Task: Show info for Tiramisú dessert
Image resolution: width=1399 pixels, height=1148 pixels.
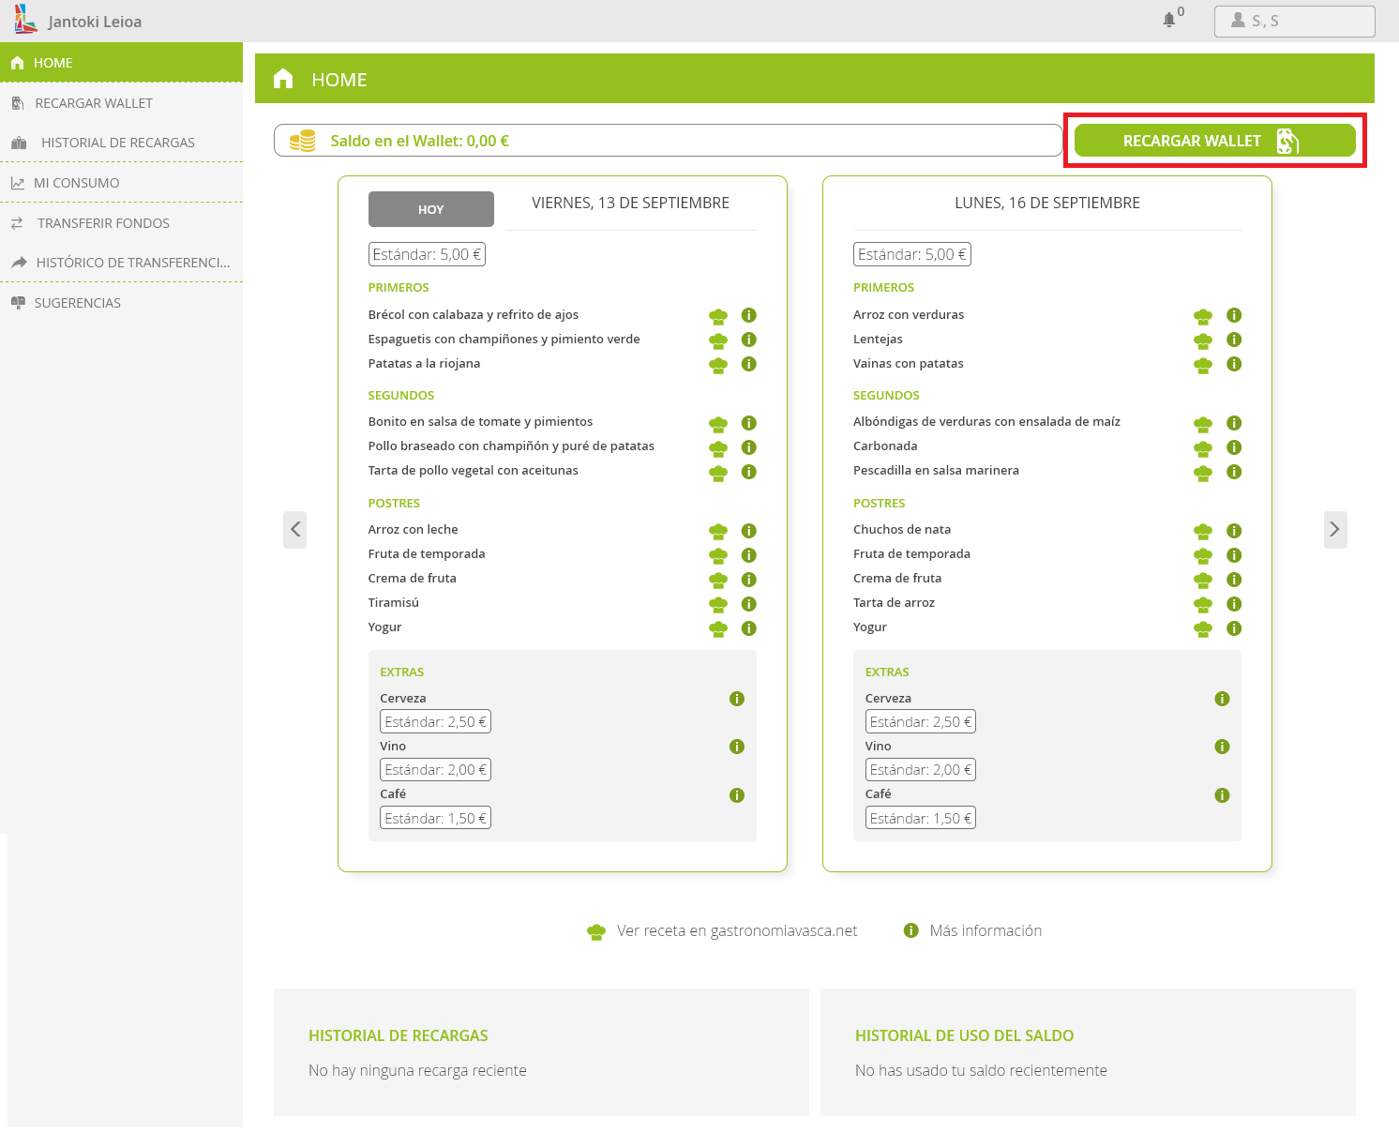Action: [748, 604]
